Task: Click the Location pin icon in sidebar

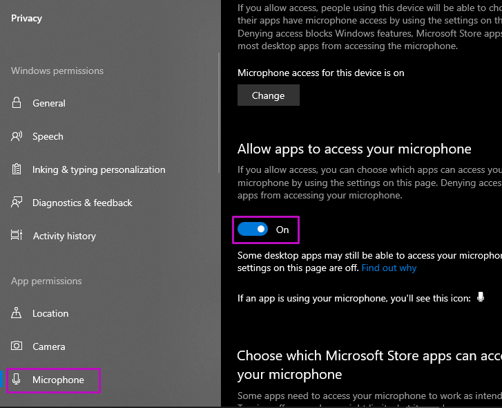Action: click(17, 313)
